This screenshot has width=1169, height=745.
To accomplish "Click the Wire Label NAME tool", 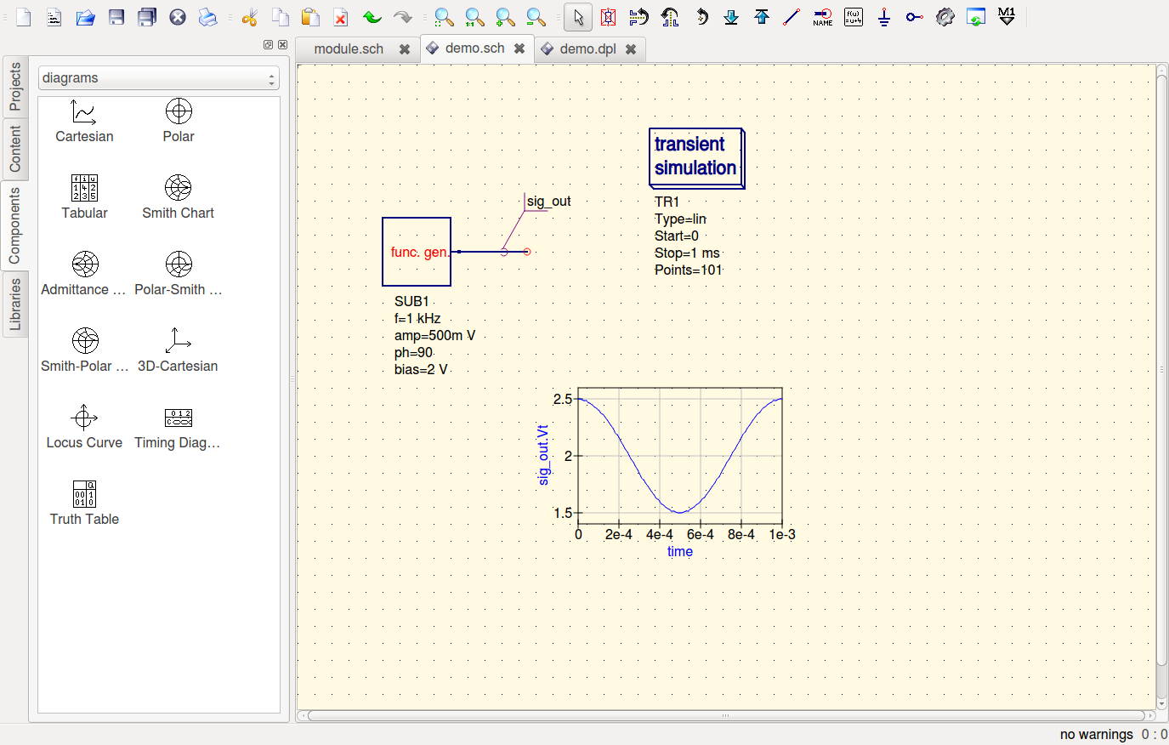I will point(822,17).
